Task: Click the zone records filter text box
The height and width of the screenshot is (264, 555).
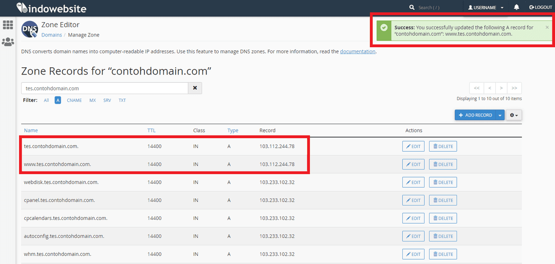Action: point(104,88)
